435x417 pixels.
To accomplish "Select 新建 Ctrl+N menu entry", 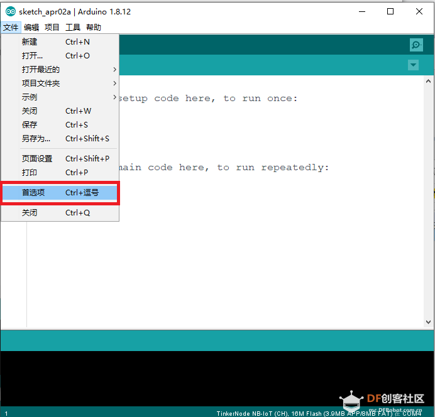I will (60, 42).
